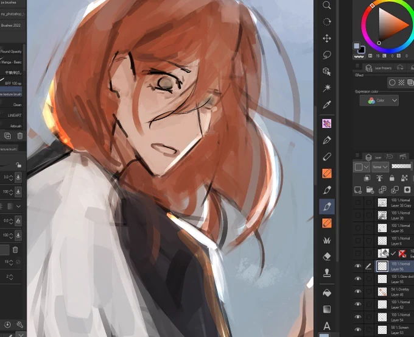The image size is (414, 337).
Task: Select the Airbrush sub tool
Action: point(11,126)
